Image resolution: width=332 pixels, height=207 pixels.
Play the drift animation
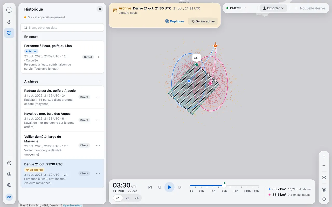click(x=169, y=187)
